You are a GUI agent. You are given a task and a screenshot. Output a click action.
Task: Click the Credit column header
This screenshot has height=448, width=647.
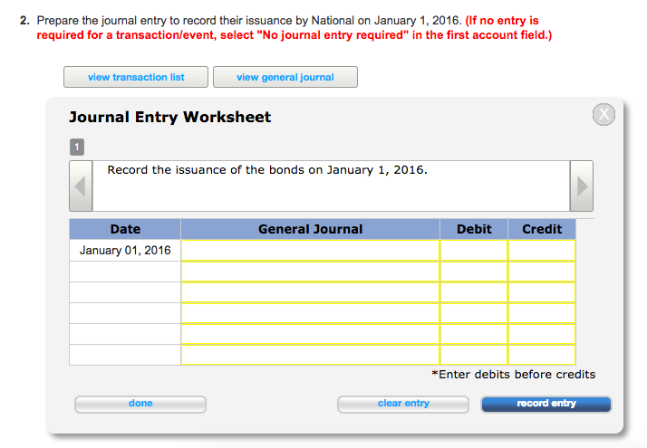pyautogui.click(x=542, y=229)
